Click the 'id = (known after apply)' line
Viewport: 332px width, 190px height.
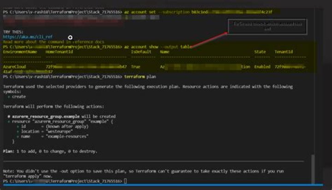click(x=53, y=127)
